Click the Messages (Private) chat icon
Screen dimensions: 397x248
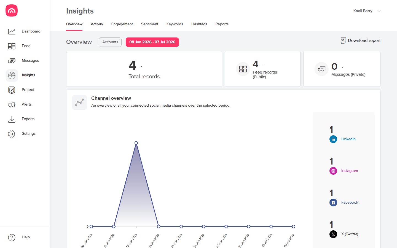point(321,69)
